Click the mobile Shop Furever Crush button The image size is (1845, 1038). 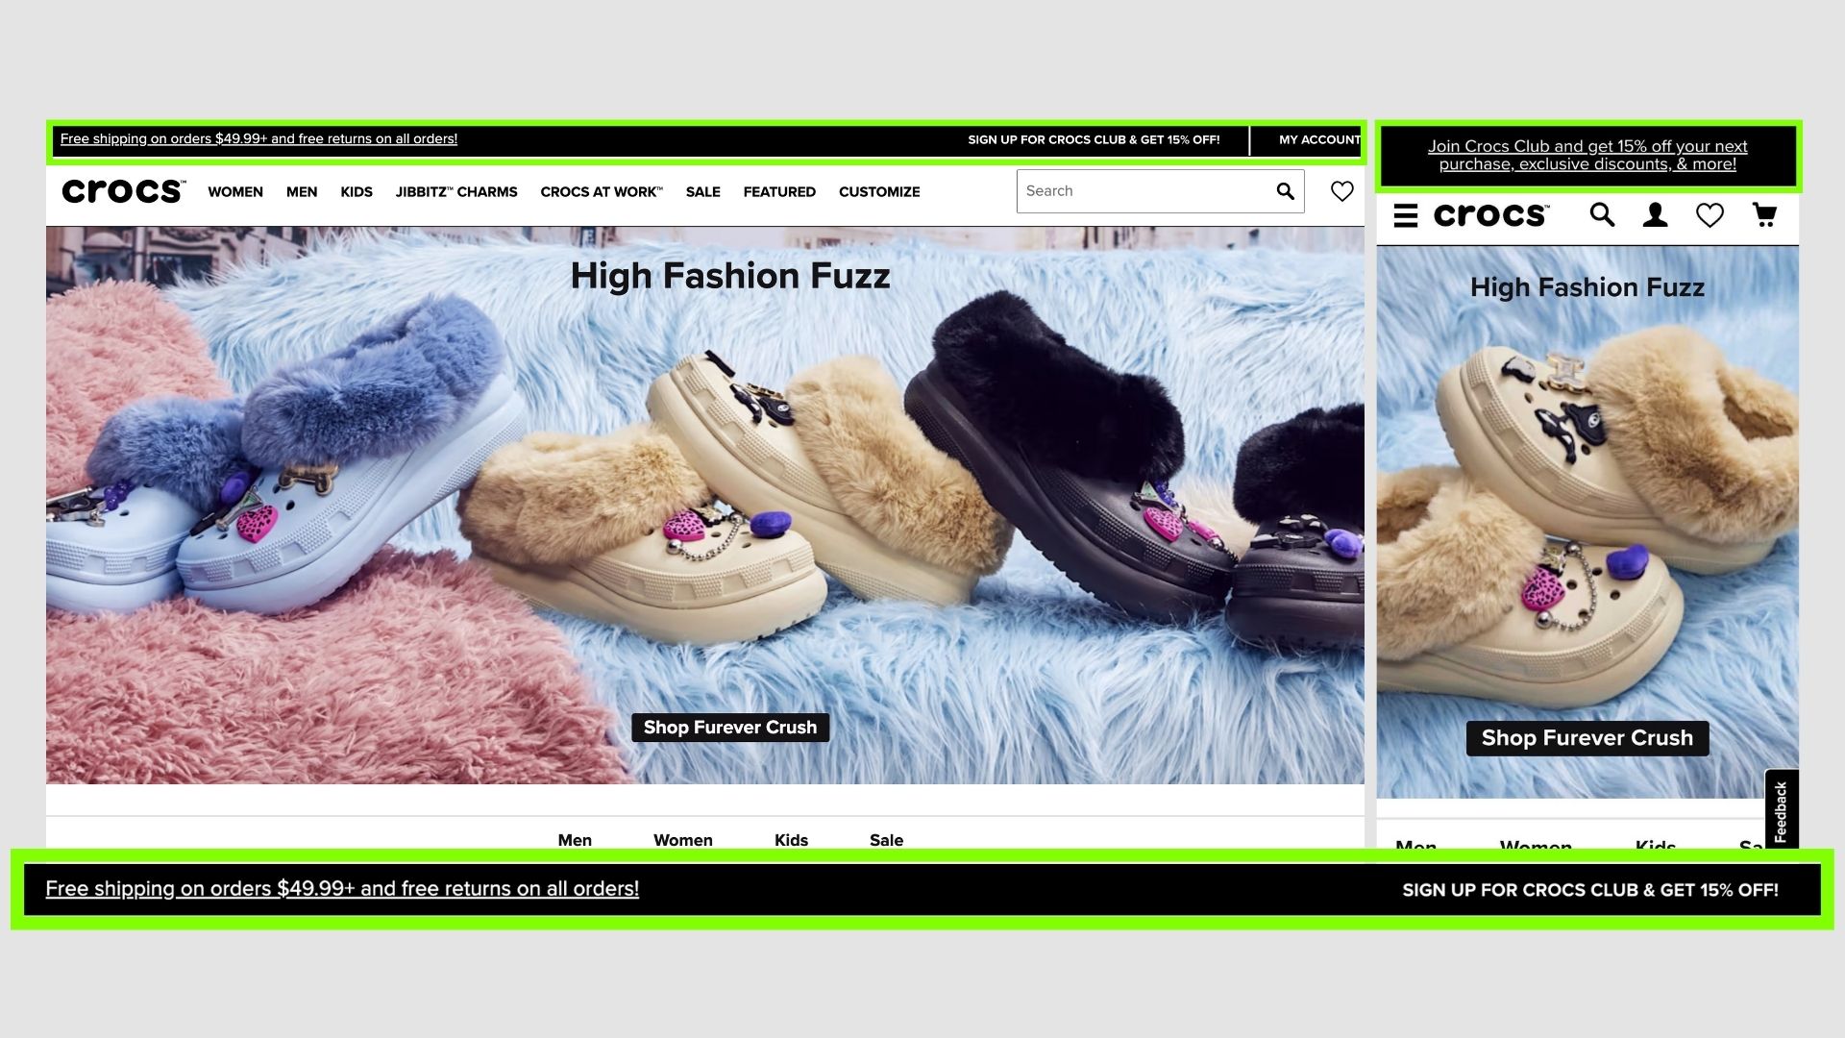coord(1587,738)
